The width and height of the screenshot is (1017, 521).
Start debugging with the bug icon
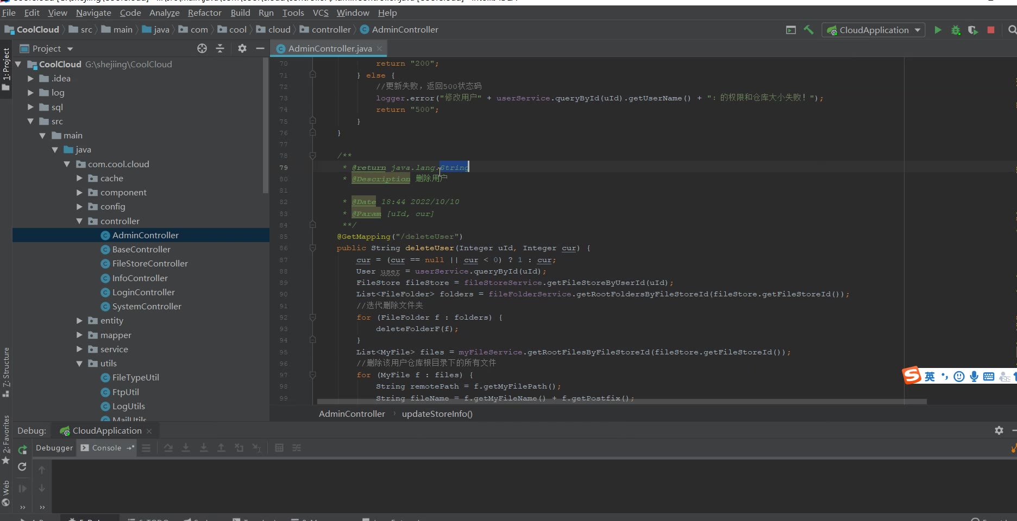click(x=956, y=30)
